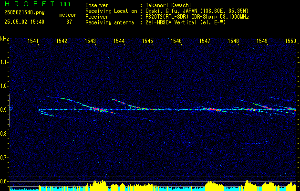Select the meteor count 37
Image resolution: width=300 pixels, height=191 pixels.
(69, 22)
